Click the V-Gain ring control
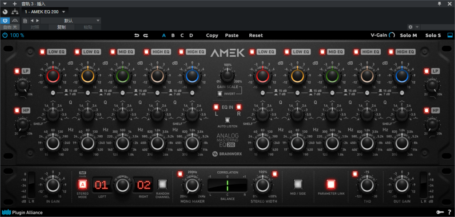 click(392, 36)
